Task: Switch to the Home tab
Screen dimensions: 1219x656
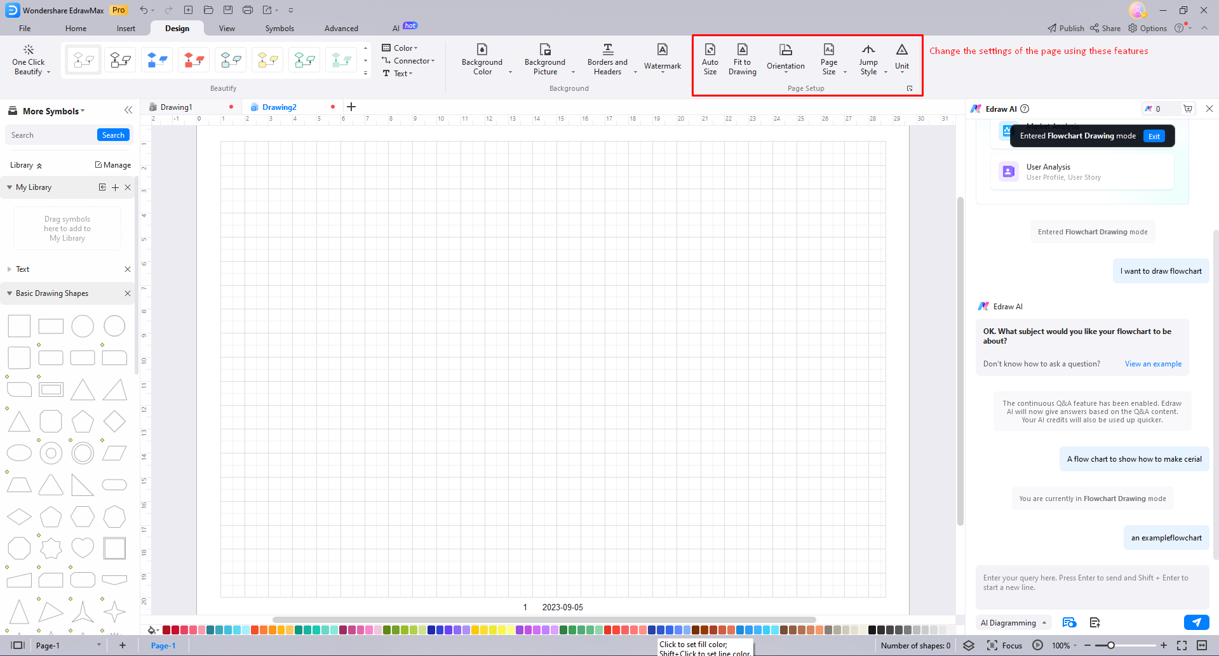Action: 76,29
